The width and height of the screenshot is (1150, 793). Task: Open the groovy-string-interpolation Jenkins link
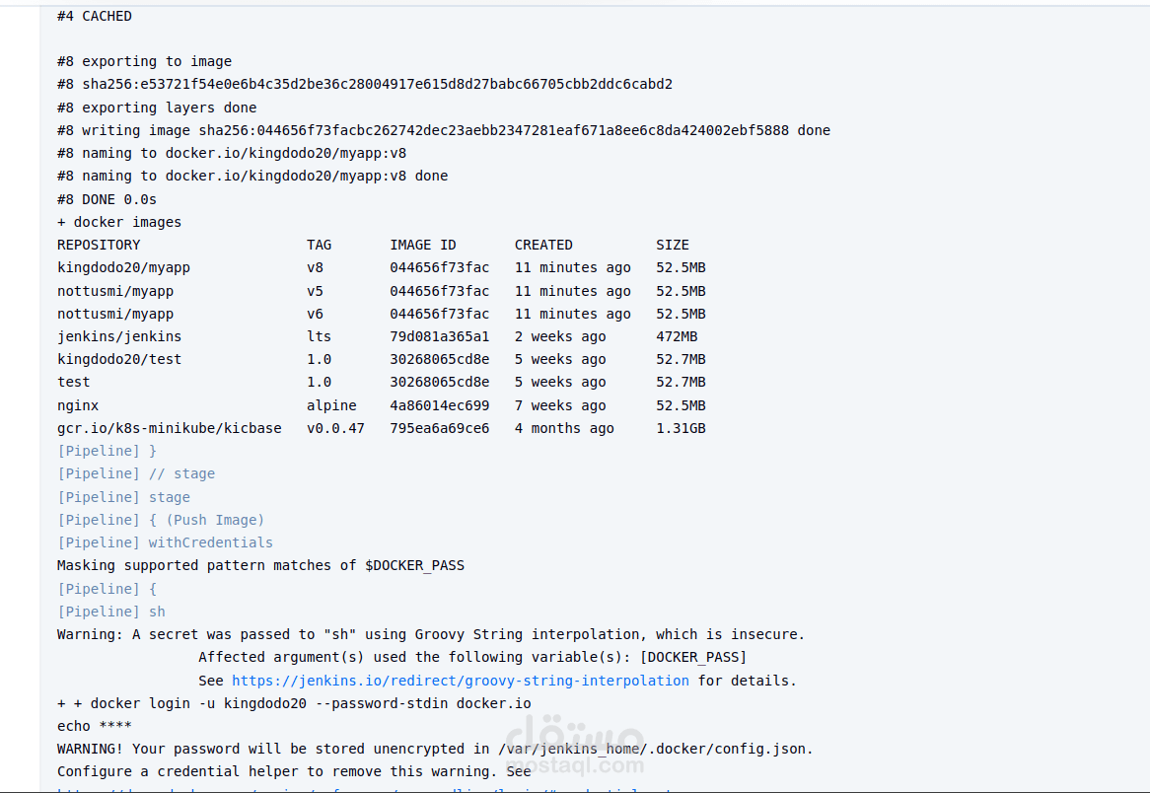pyautogui.click(x=460, y=681)
